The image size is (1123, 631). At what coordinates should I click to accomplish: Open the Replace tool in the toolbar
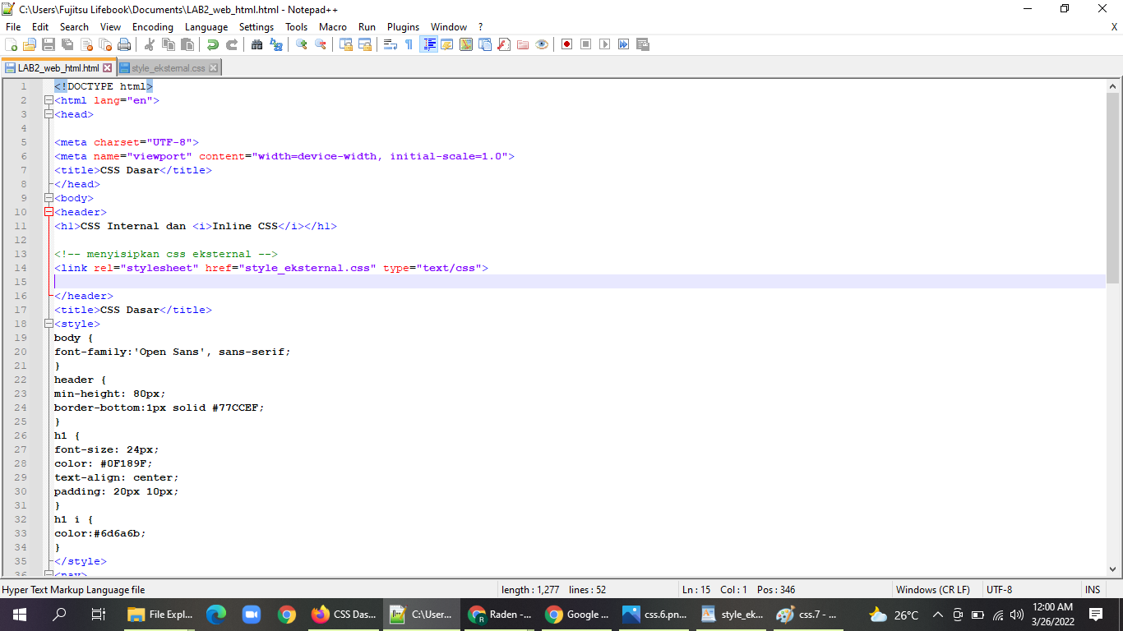(x=276, y=44)
